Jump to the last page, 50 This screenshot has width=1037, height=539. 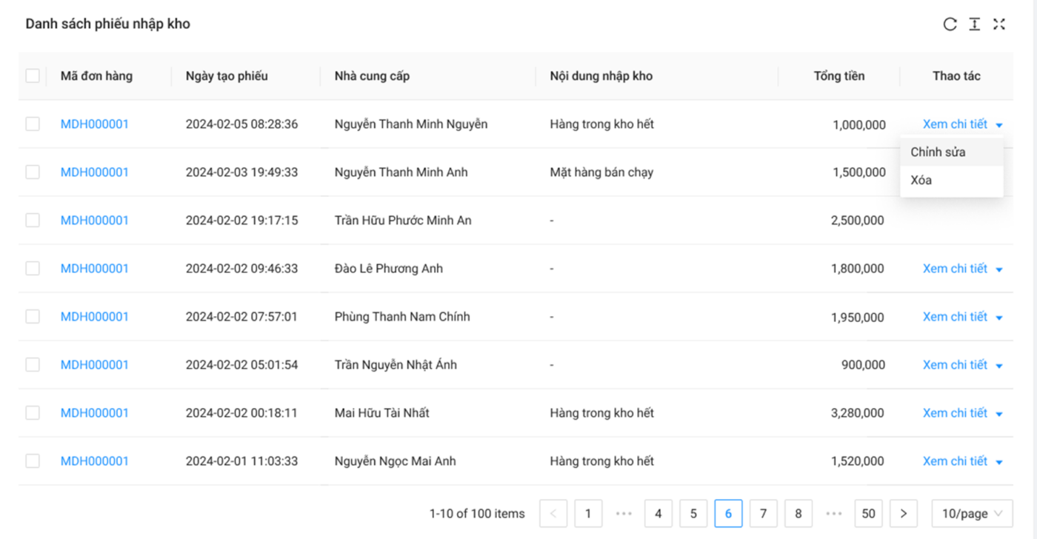pos(869,513)
